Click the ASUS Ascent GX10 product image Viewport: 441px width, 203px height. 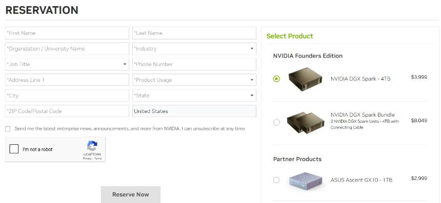tap(306, 181)
